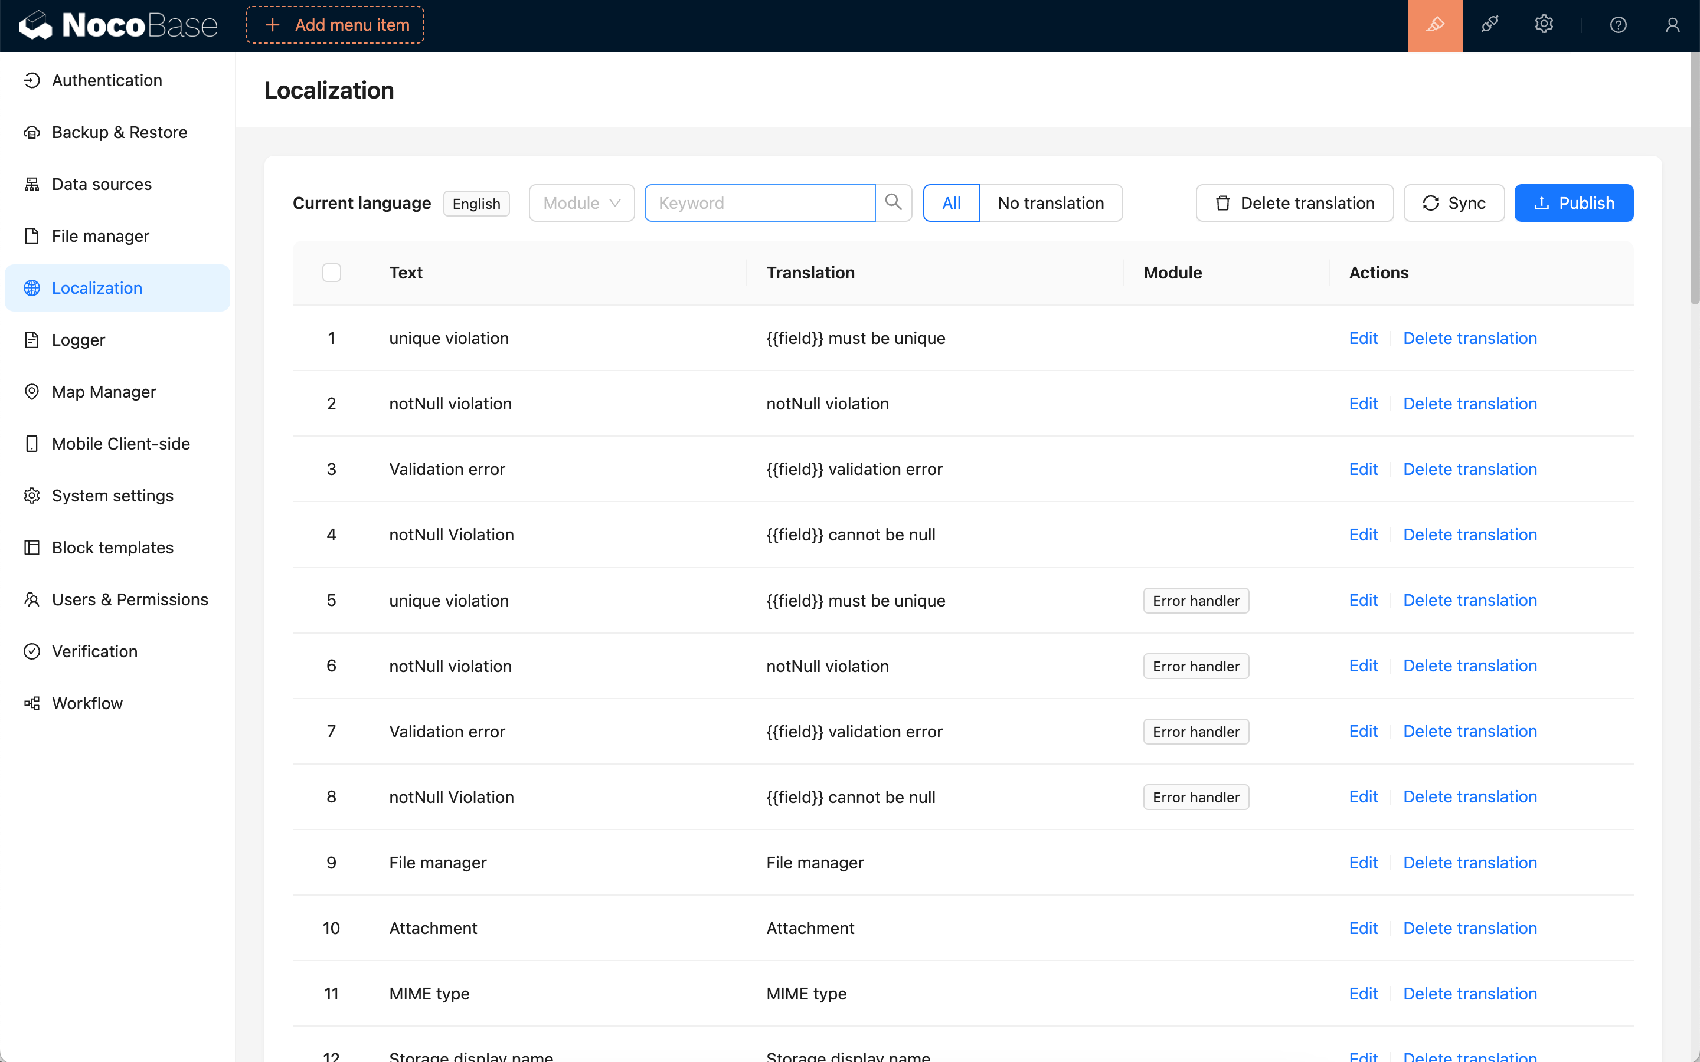The height and width of the screenshot is (1062, 1700).
Task: Click the Publish button
Action: pos(1573,203)
